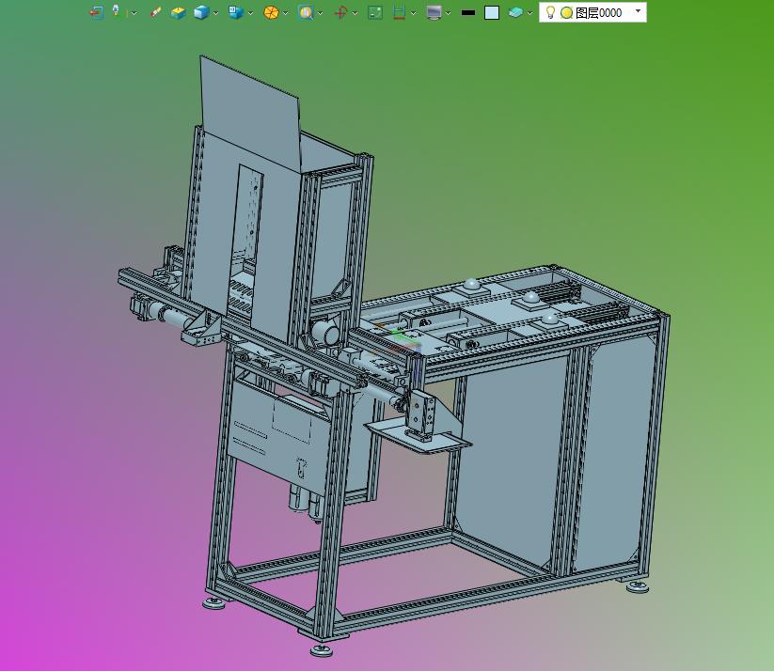Click the blue cube with window icon
The height and width of the screenshot is (671, 774).
click(236, 12)
